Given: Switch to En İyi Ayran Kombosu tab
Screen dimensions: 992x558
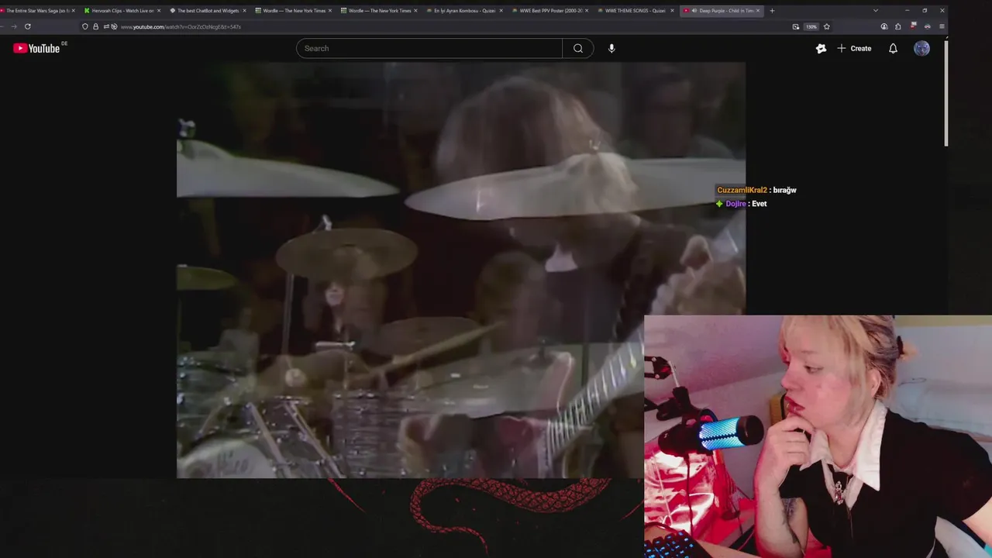Looking at the screenshot, I should 463,11.
